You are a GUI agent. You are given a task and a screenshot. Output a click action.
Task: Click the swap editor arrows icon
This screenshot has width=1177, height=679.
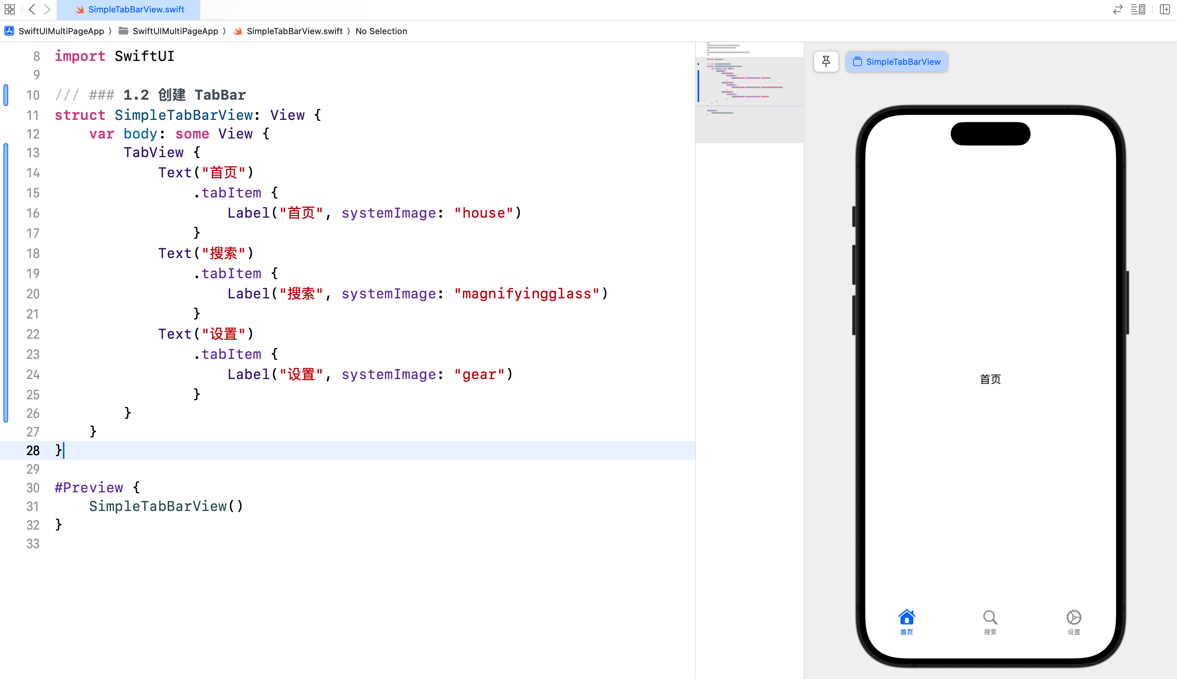coord(1118,9)
